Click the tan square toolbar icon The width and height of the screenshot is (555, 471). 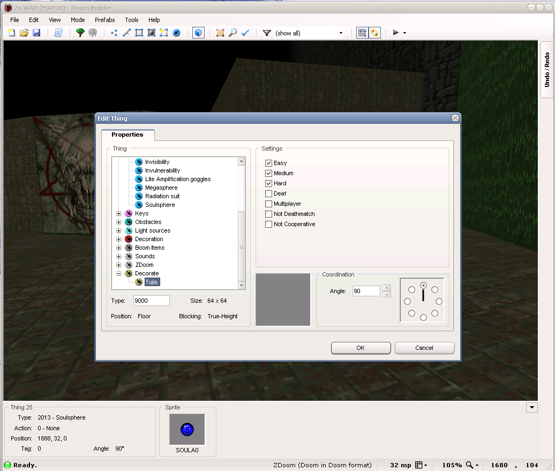[x=220, y=33]
